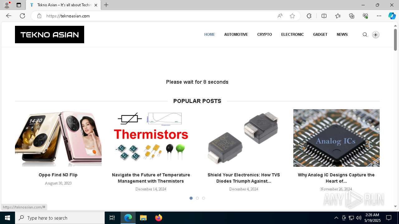The width and height of the screenshot is (399, 224).
Task: Click the taskbar search box
Action: 60,218
